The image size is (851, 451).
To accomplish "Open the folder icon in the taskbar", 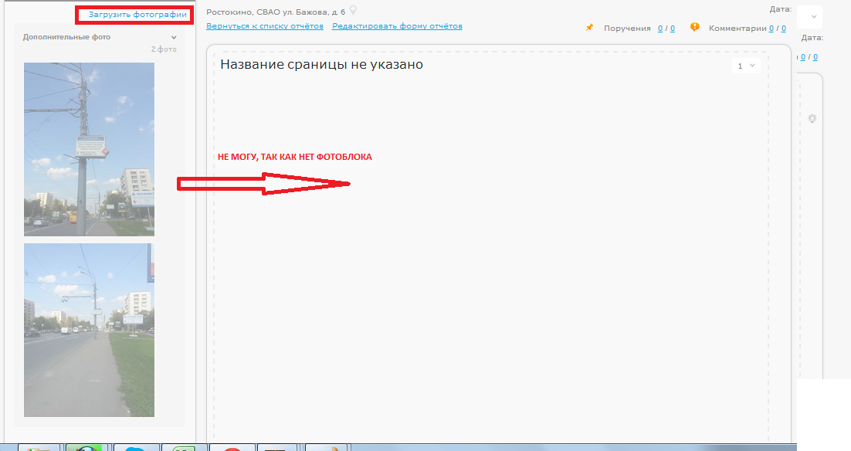I will click(39, 448).
